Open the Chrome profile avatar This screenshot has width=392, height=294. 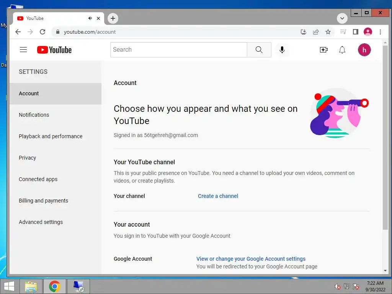(368, 32)
